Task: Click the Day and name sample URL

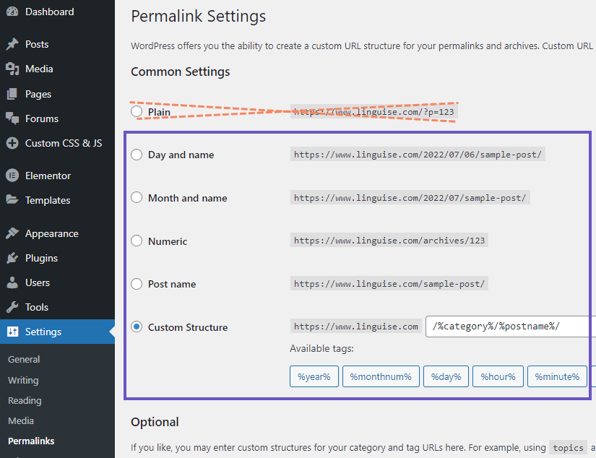Action: click(418, 155)
